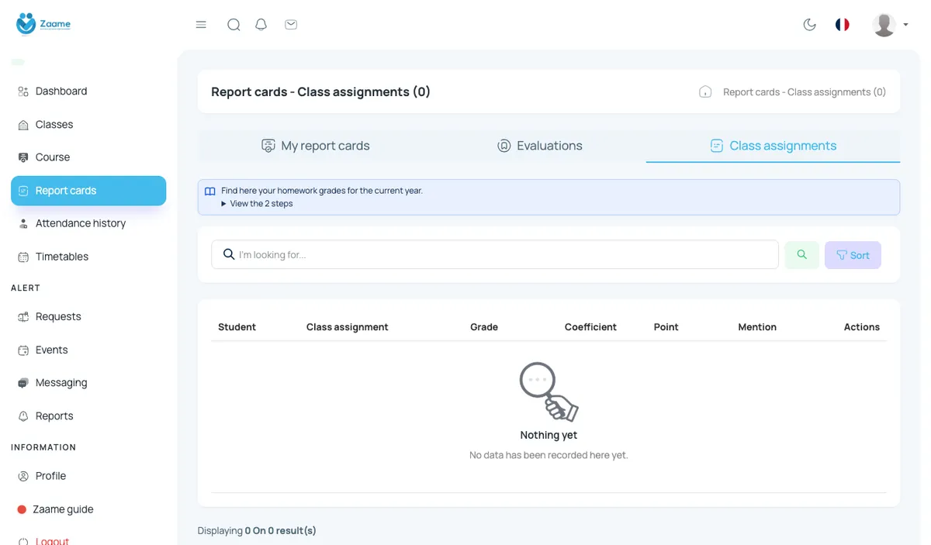Change language with the French flag

843,25
